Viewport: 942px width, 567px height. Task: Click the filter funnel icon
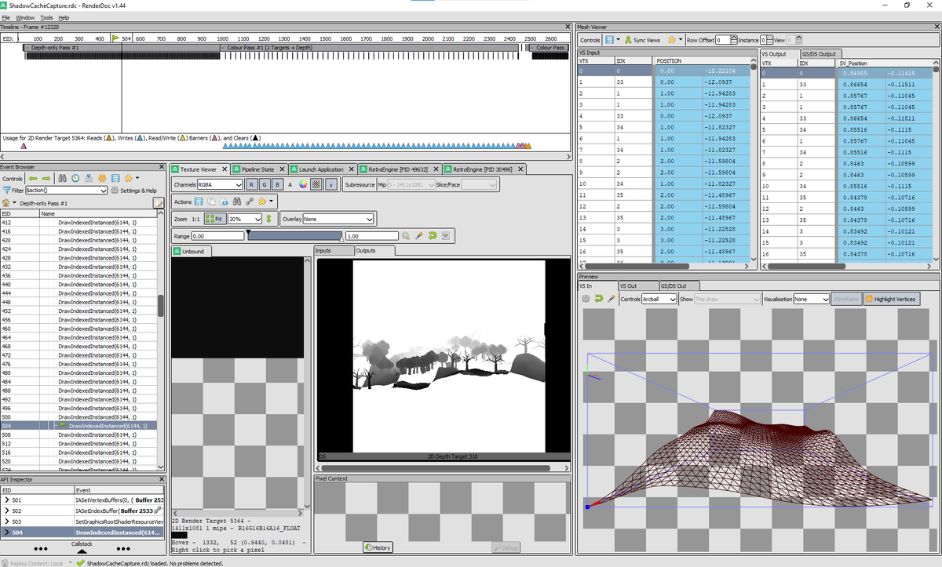click(7, 190)
